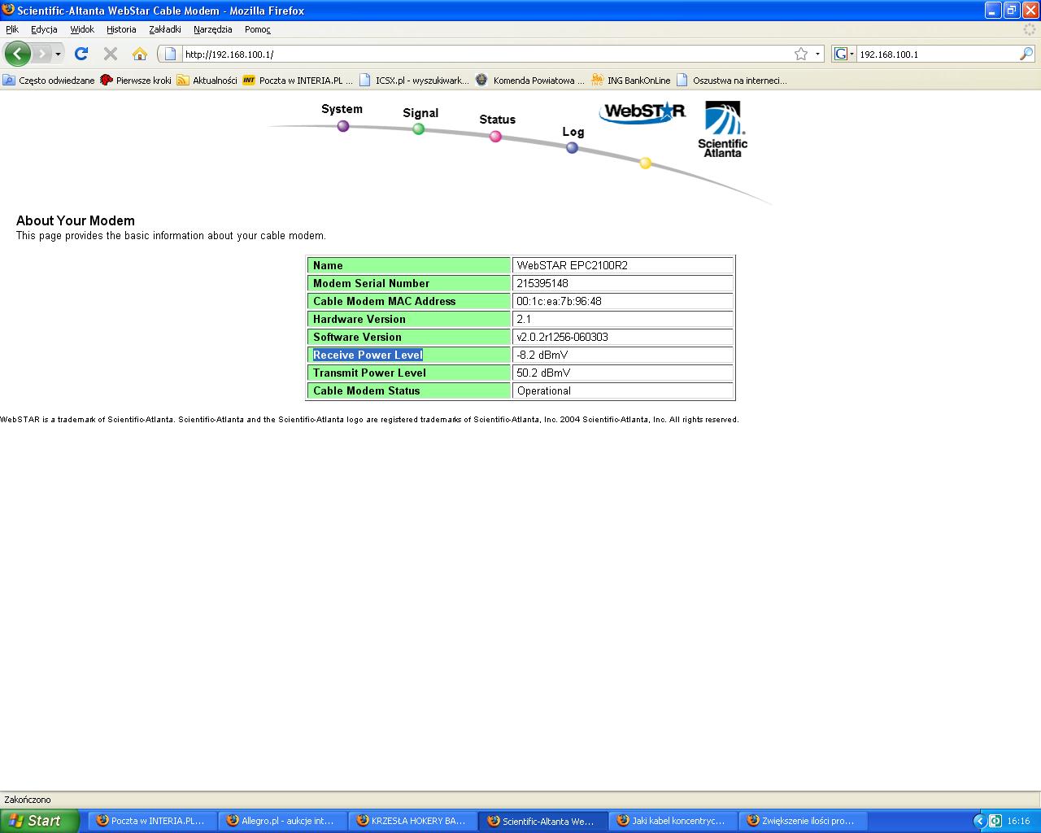The width and height of the screenshot is (1041, 833).
Task: Click the WebSTAR EPC2100R2 name value
Action: pos(572,265)
